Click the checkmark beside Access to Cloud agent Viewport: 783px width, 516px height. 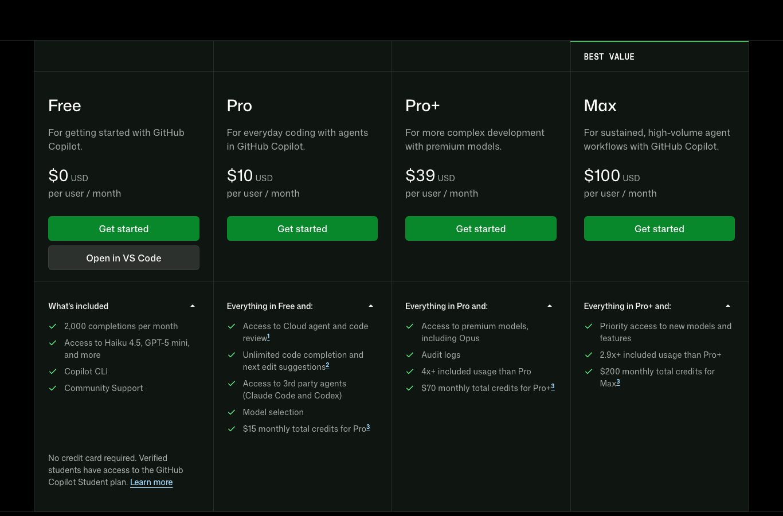232,326
